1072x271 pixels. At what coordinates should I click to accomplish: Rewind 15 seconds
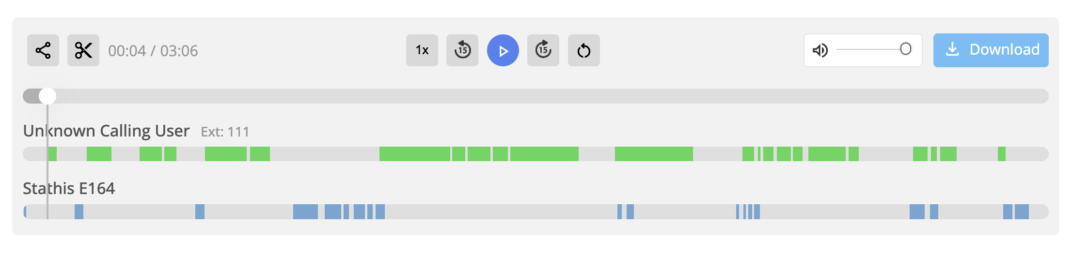tap(462, 50)
